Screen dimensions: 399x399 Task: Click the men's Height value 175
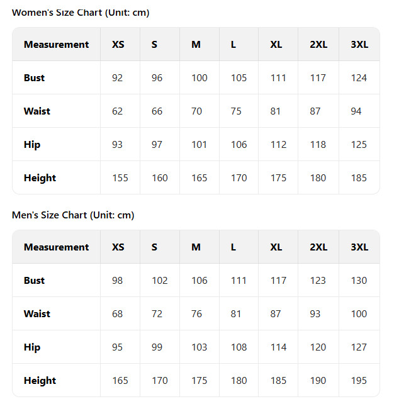[199, 380]
